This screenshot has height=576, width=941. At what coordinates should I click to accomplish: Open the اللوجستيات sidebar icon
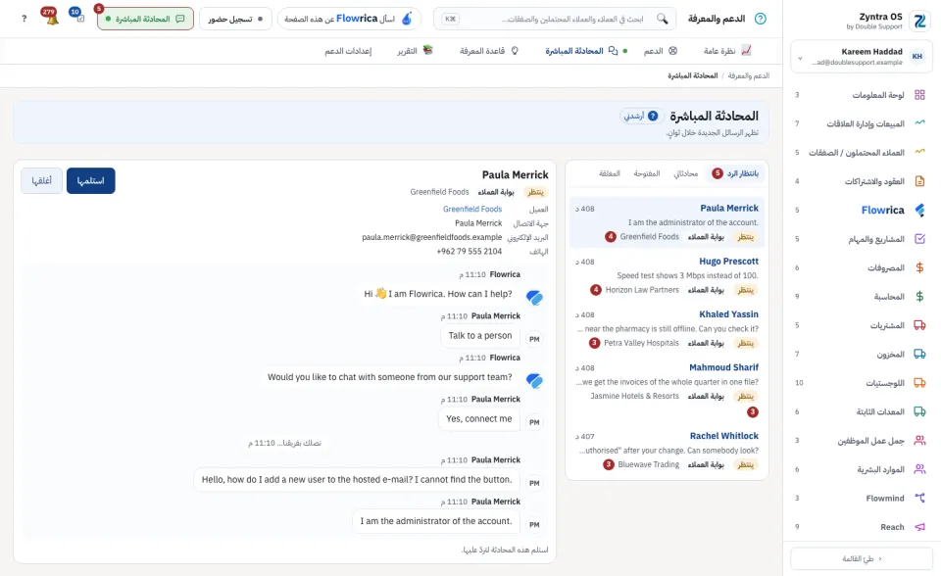(x=919, y=383)
